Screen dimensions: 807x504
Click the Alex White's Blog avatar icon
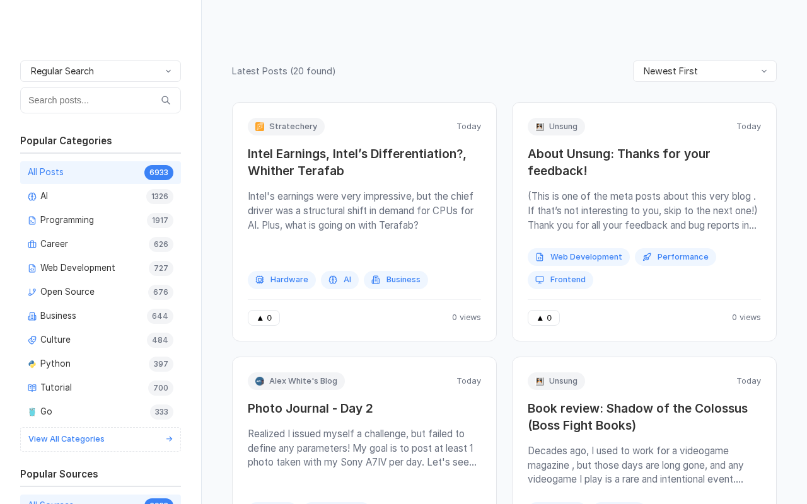(x=260, y=381)
